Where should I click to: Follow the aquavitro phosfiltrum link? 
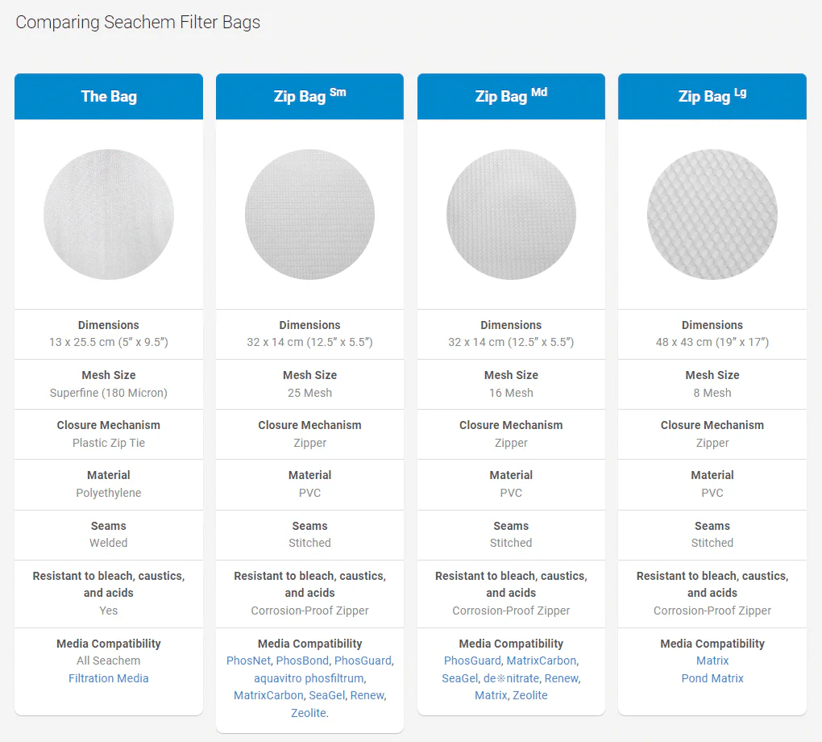309,678
